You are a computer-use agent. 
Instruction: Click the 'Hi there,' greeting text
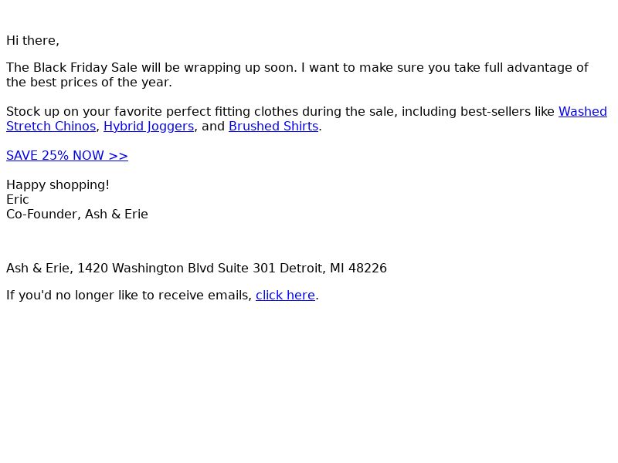pos(32,41)
